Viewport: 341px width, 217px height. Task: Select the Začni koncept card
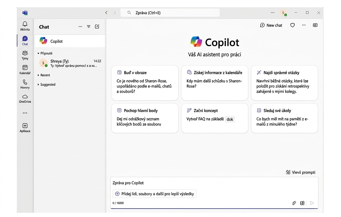pos(215,118)
